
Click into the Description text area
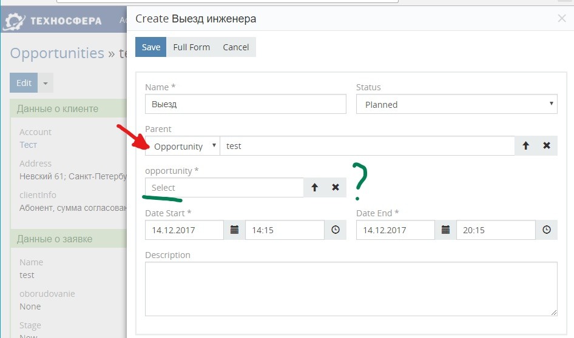[351, 289]
